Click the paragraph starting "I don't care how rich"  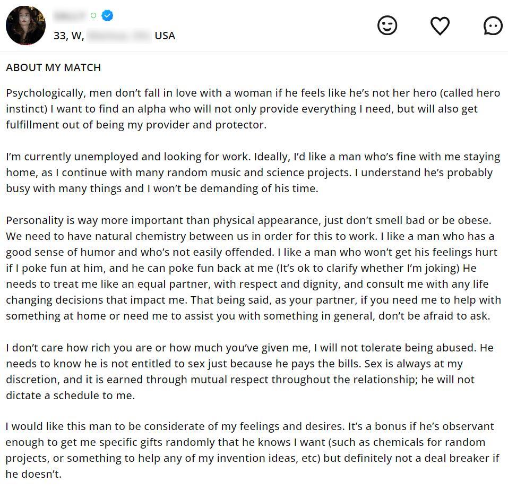(x=212, y=372)
